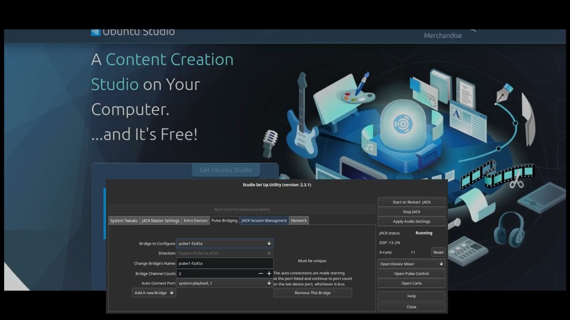Image resolution: width=570 pixels, height=320 pixels.
Task: Select the "Running" JACK status text
Action: coord(424,233)
